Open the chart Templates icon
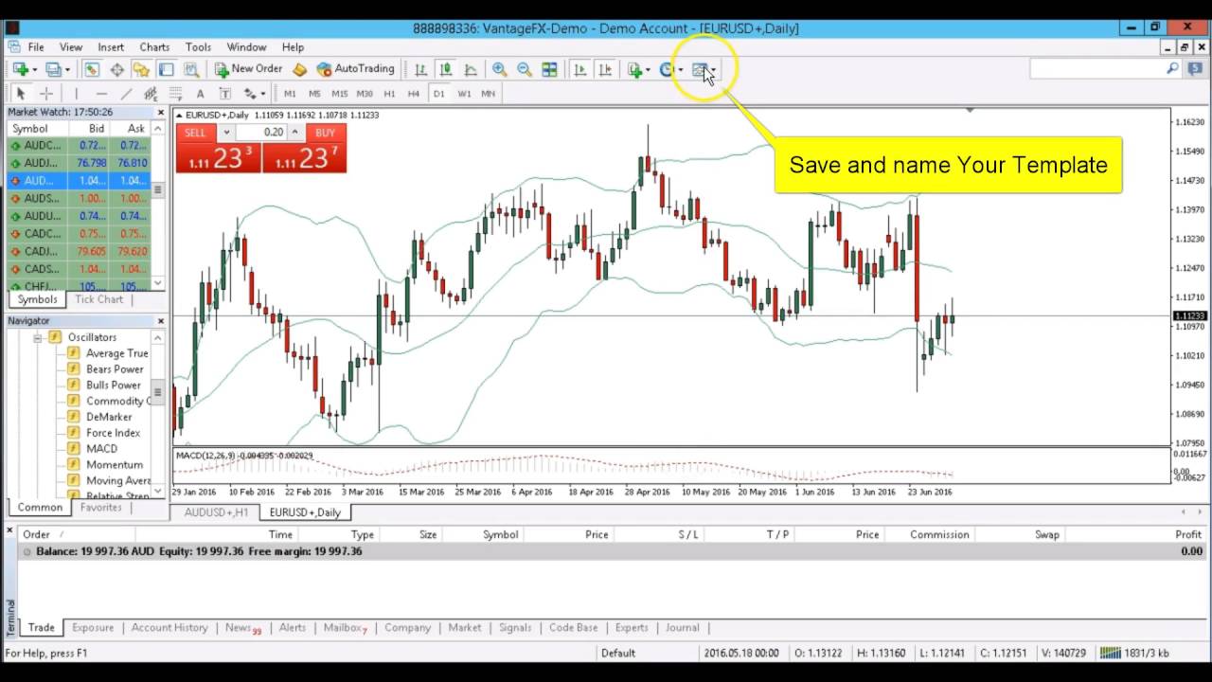The height and width of the screenshot is (682, 1212). [x=700, y=69]
